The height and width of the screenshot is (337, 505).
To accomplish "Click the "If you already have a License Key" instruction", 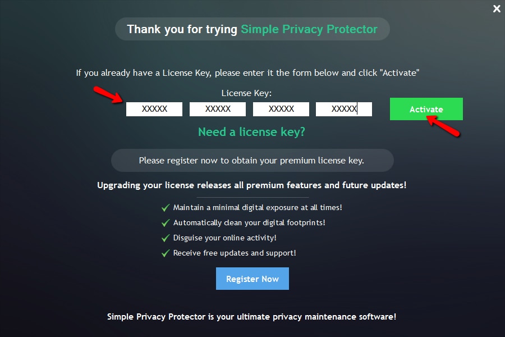I will (x=247, y=73).
